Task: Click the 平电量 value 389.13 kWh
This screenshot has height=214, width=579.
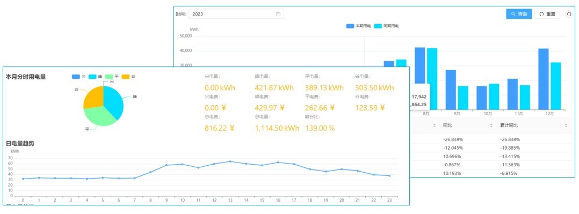Action: coord(324,88)
